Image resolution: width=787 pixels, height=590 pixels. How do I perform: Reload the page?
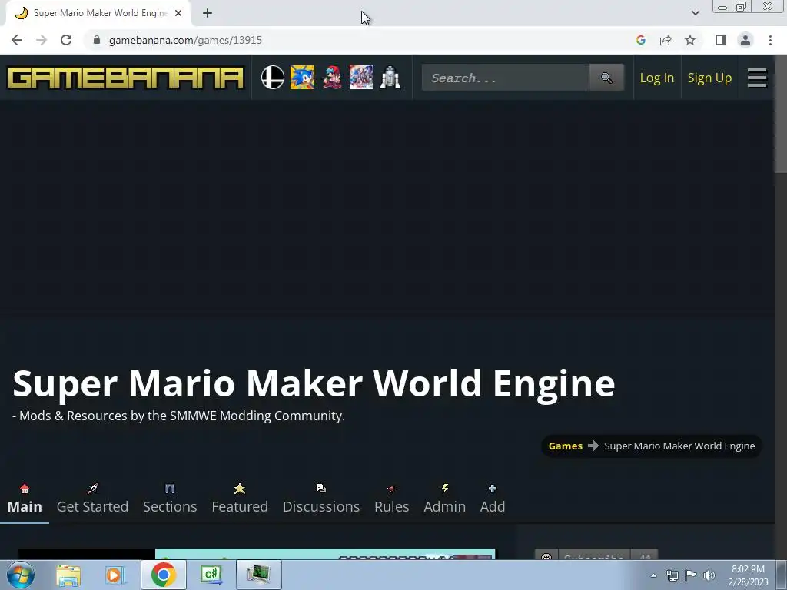point(66,40)
